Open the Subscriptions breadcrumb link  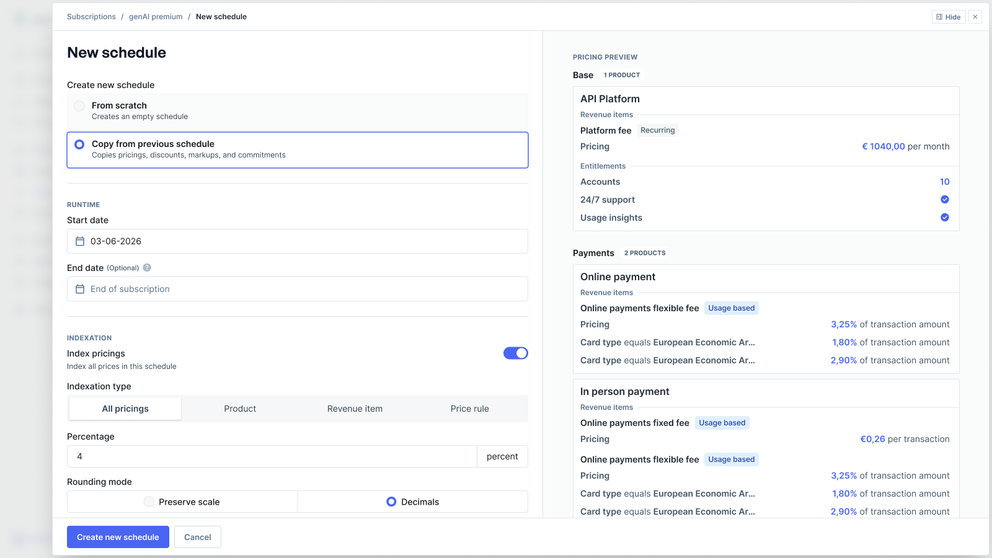[x=91, y=17]
